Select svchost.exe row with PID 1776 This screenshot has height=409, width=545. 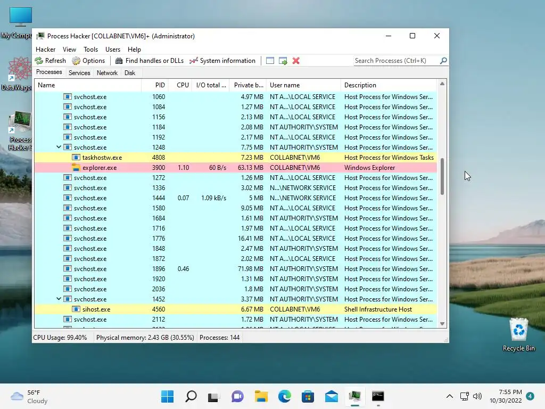(x=236, y=239)
